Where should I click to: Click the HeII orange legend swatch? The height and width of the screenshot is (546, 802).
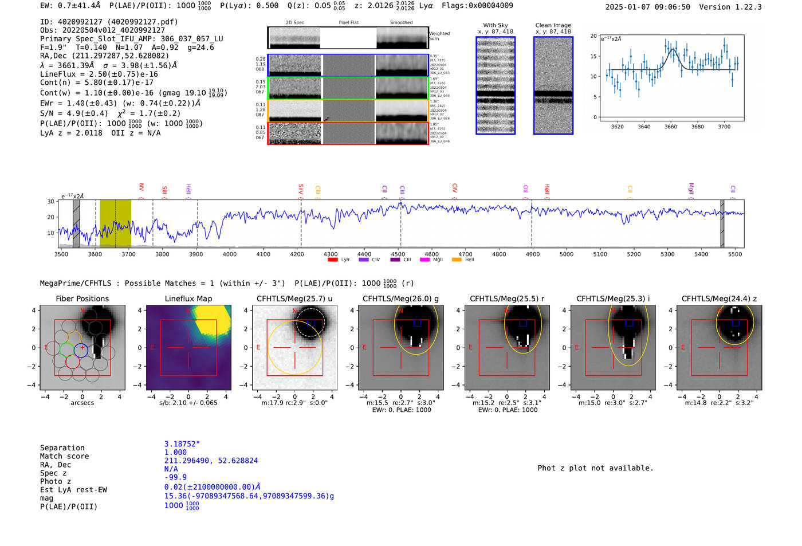pyautogui.click(x=457, y=260)
